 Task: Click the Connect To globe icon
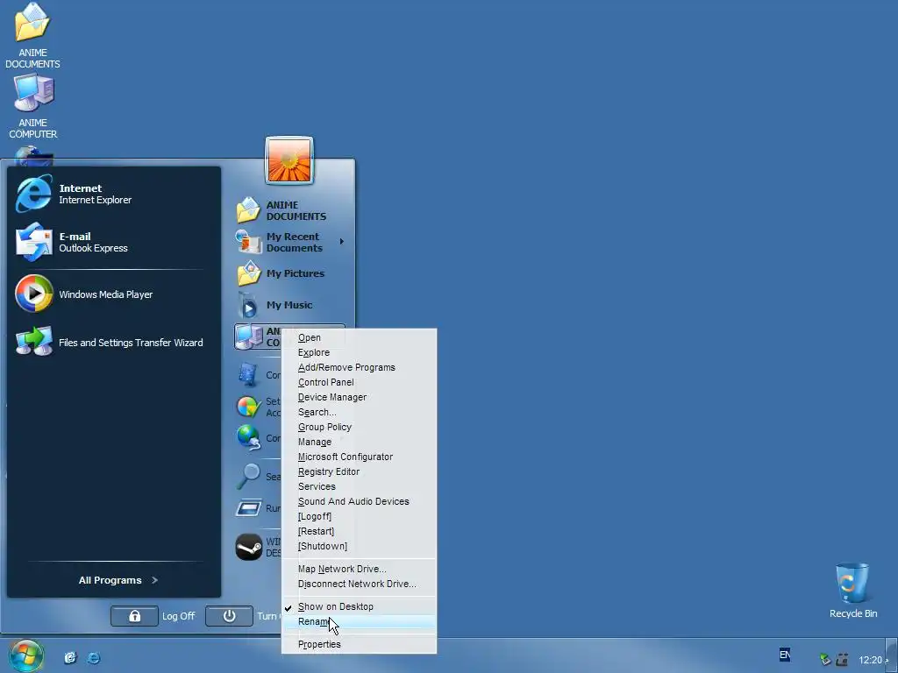(249, 438)
